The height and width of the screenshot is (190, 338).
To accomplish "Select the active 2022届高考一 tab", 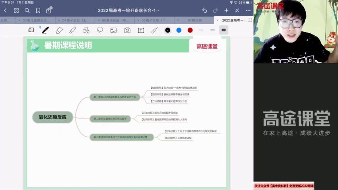I will pos(234,20).
